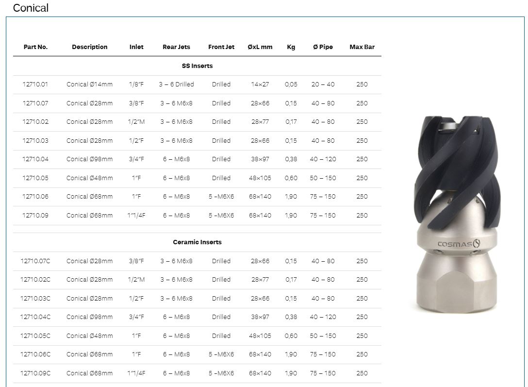The height and width of the screenshot is (387, 528).
Task: Click the "Conical Ø14mm" description cell
Action: tap(89, 84)
